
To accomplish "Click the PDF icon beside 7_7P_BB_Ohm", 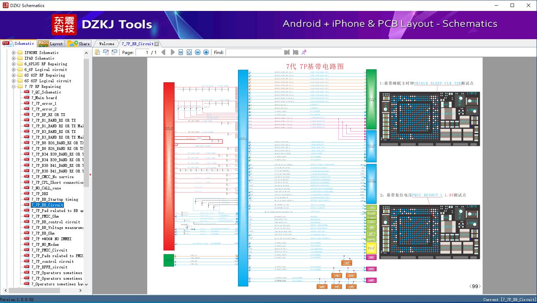I will 26,233.
